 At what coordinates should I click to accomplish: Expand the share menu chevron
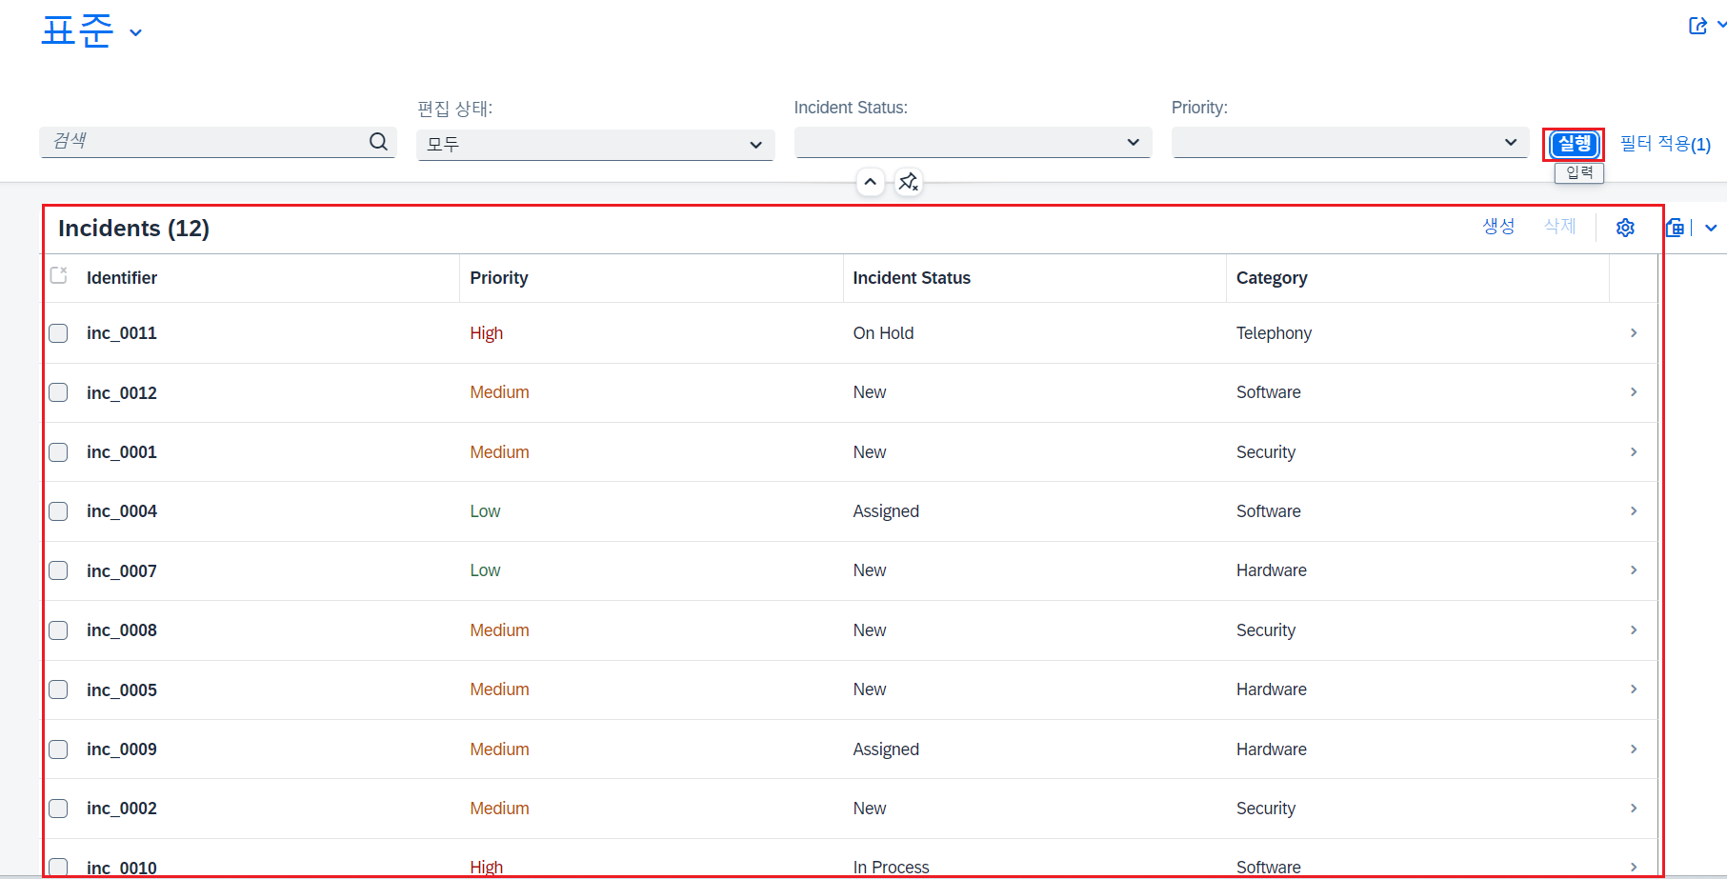pos(1720,26)
